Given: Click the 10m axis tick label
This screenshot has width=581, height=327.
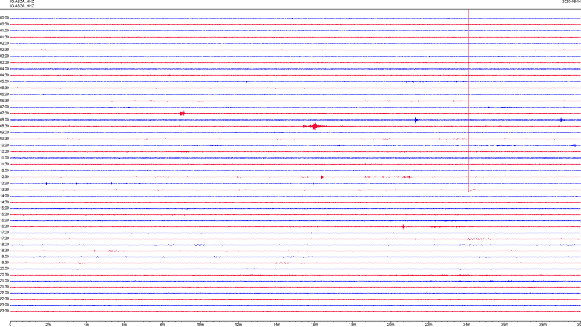Looking at the screenshot, I should click(200, 325).
